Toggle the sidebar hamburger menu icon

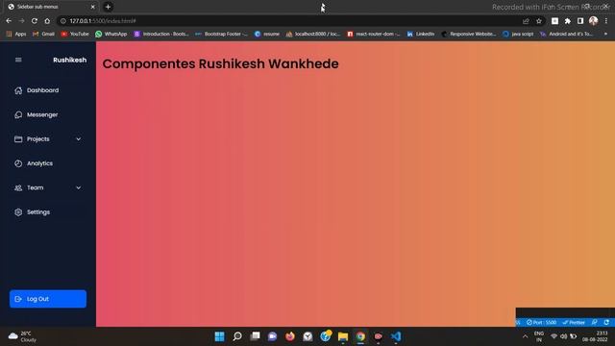(18, 60)
